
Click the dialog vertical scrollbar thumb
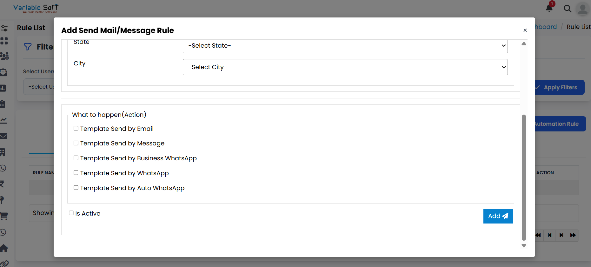524,177
